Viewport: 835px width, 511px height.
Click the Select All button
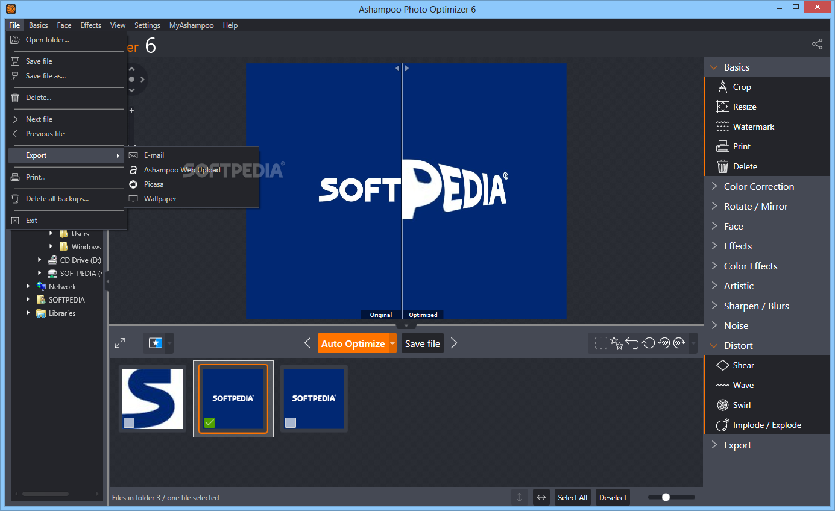pos(572,497)
